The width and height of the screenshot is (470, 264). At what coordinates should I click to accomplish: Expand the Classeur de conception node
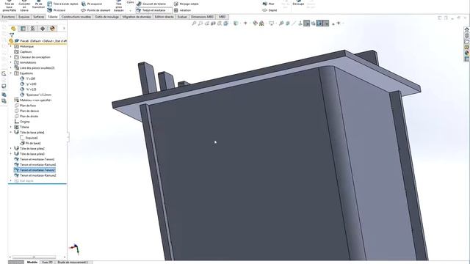[11, 57]
